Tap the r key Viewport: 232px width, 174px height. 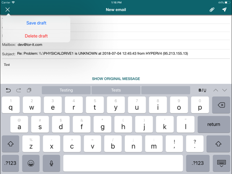coord(74,105)
